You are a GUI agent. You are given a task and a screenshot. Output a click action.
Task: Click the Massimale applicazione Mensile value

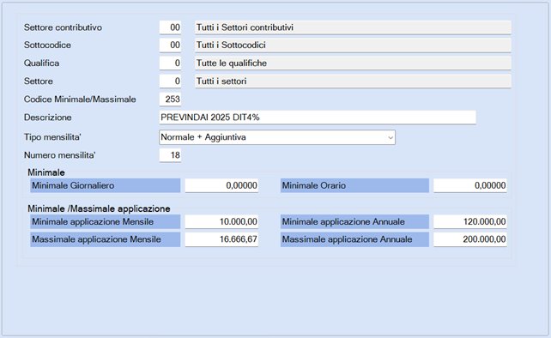(221, 239)
